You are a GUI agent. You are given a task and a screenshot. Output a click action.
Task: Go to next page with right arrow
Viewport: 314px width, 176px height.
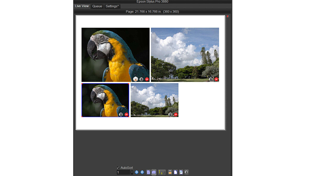142,172
